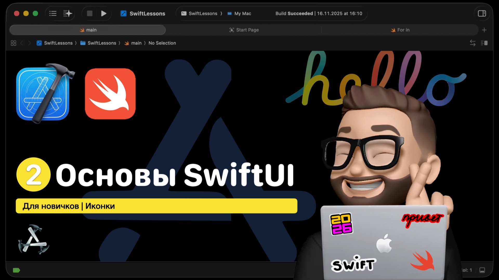The height and width of the screenshot is (280, 499).
Task: Open the editor options icon at top right
Action: point(484,43)
